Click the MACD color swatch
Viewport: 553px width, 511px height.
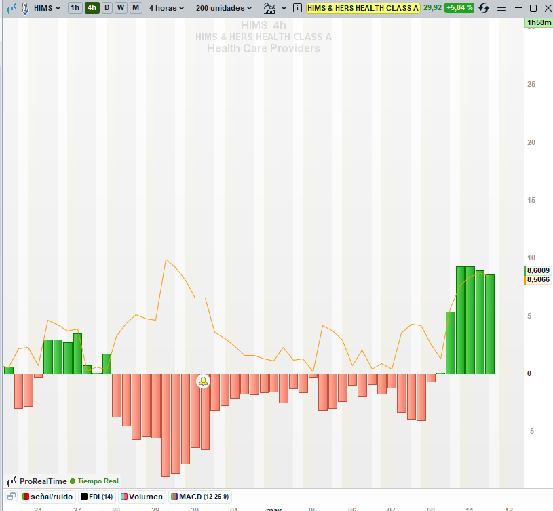click(174, 497)
